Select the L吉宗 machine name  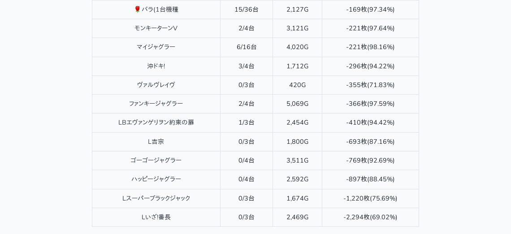(x=156, y=142)
